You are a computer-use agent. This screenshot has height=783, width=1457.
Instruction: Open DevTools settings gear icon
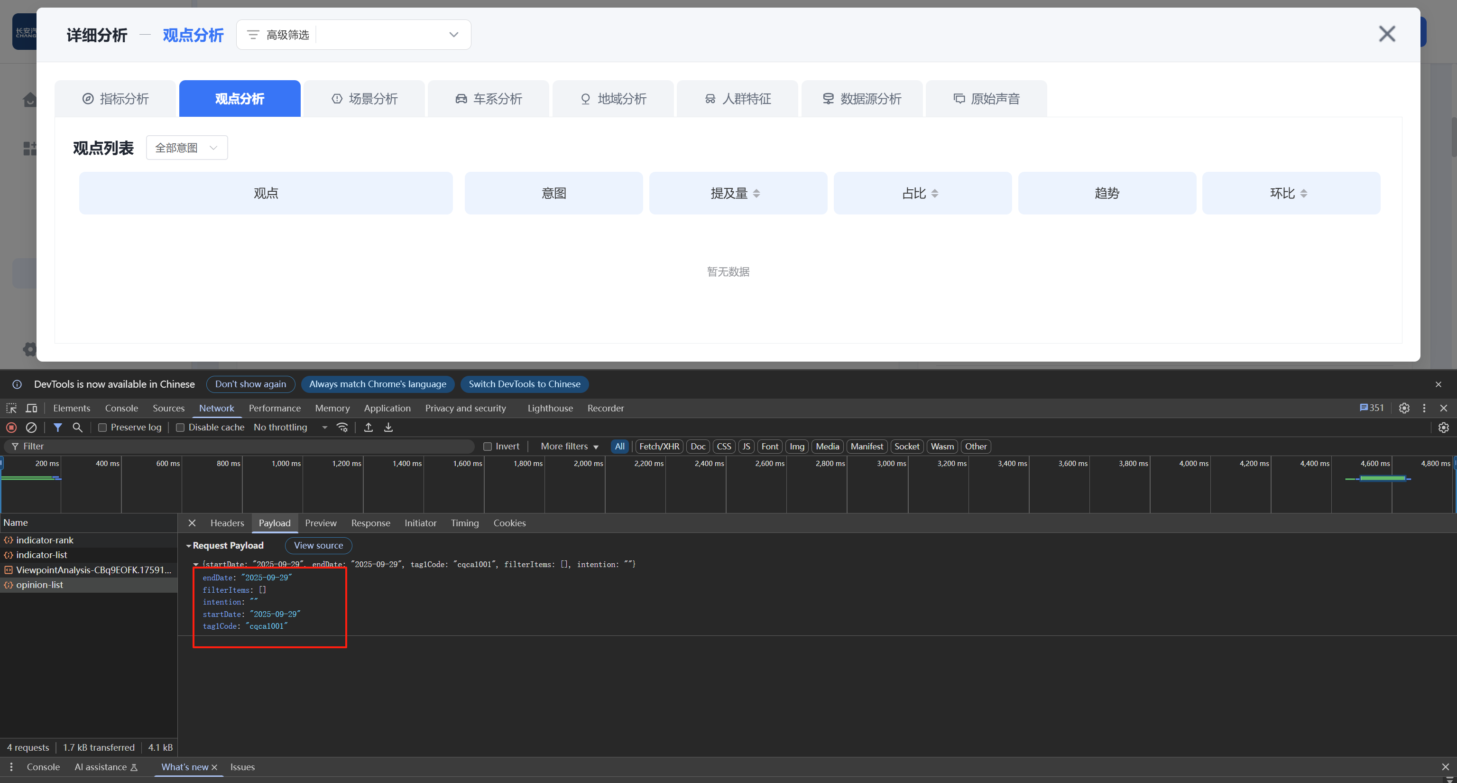pyautogui.click(x=1404, y=408)
